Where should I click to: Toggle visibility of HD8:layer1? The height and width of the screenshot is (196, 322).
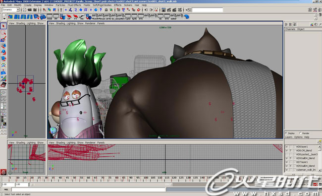click(x=287, y=147)
